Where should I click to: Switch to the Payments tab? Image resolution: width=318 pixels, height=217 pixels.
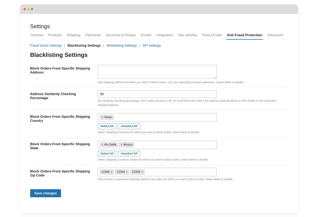(93, 35)
